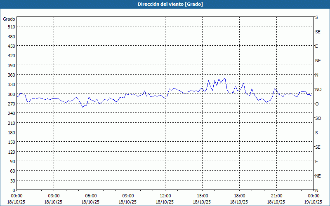Select the 21:00 time axis label
The width and height of the screenshot is (330, 206).
pyautogui.click(x=276, y=196)
